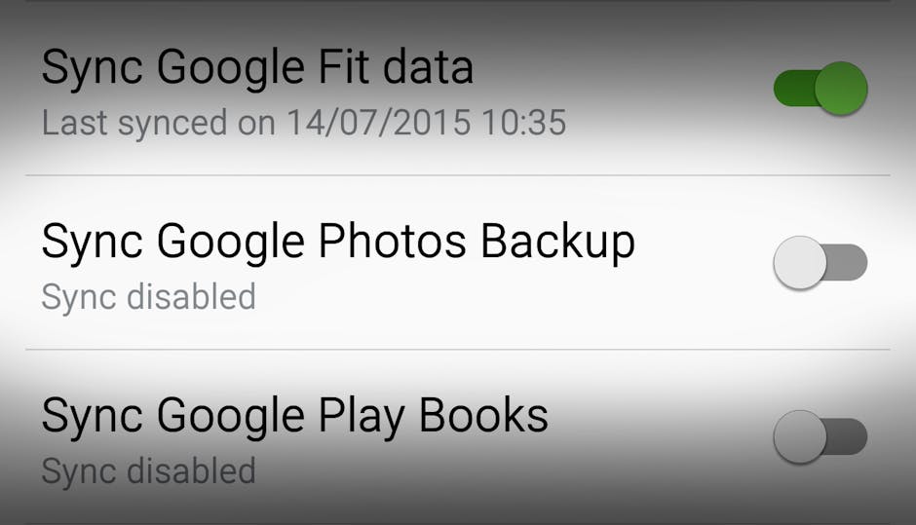916x525 pixels.
Task: Tap the white knob of Photos Backup toggle
Action: [x=800, y=263]
